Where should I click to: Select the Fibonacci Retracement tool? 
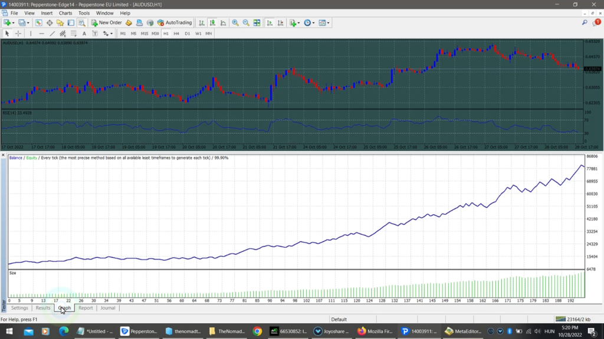click(x=74, y=34)
